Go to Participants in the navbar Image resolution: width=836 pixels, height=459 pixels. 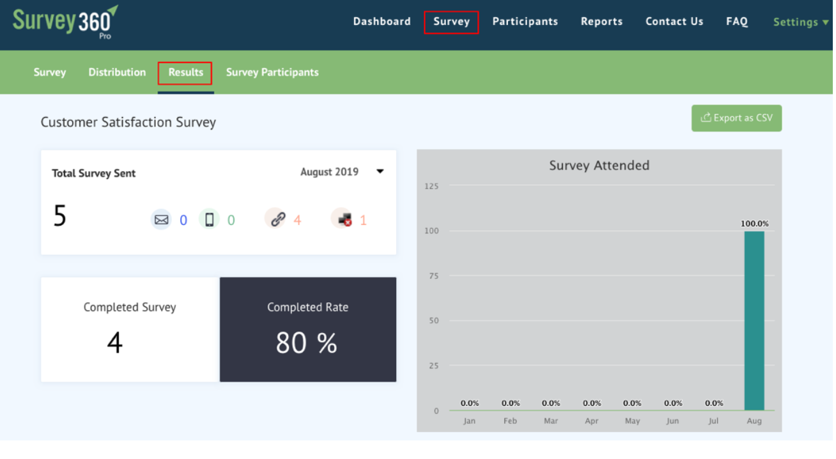(525, 22)
